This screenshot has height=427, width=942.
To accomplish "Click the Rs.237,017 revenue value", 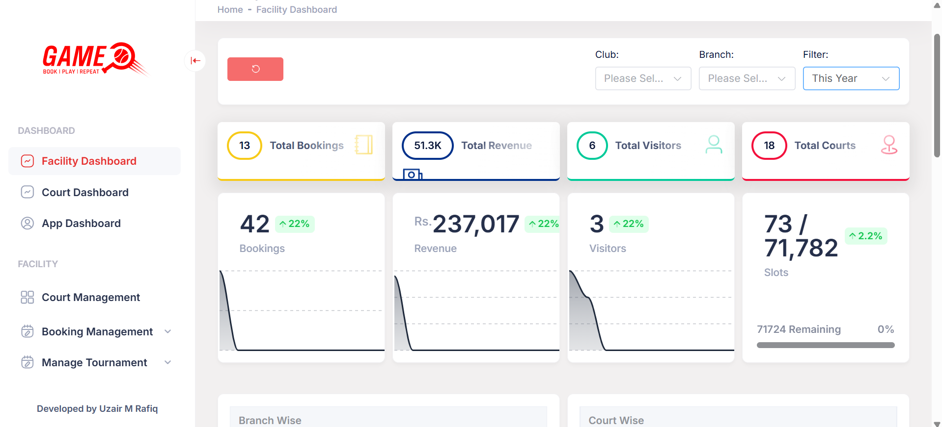I will tap(467, 224).
